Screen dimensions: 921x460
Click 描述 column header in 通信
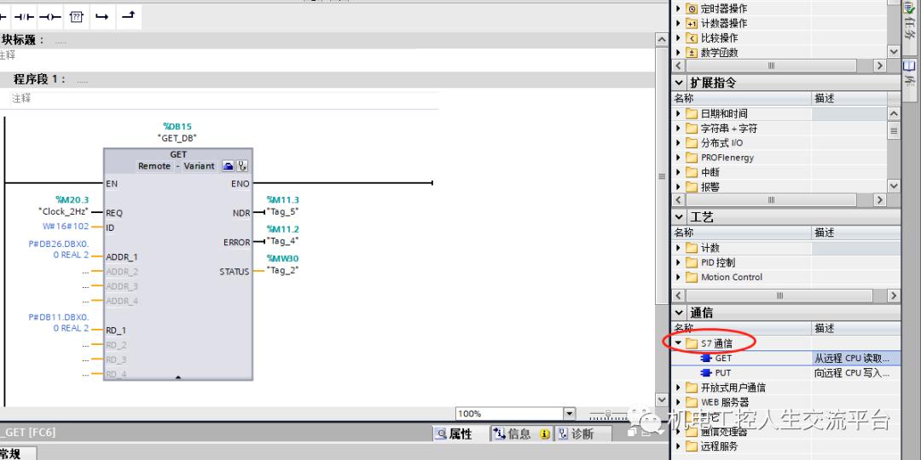856,328
